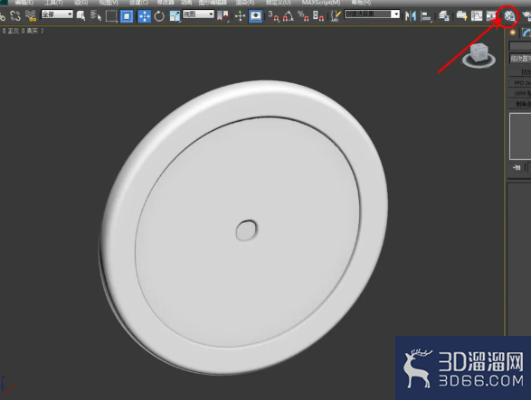This screenshot has width=531, height=400.
Task: Click Edit Named Selection Sets icon
Action: (x=336, y=16)
